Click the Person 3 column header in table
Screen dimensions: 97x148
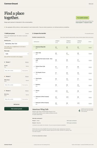(x=80, y=41)
